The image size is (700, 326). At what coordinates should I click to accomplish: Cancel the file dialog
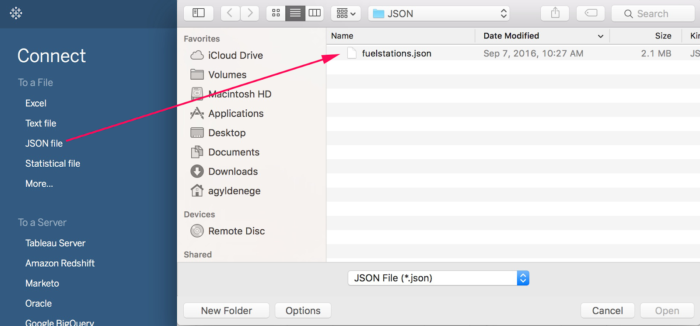click(607, 311)
